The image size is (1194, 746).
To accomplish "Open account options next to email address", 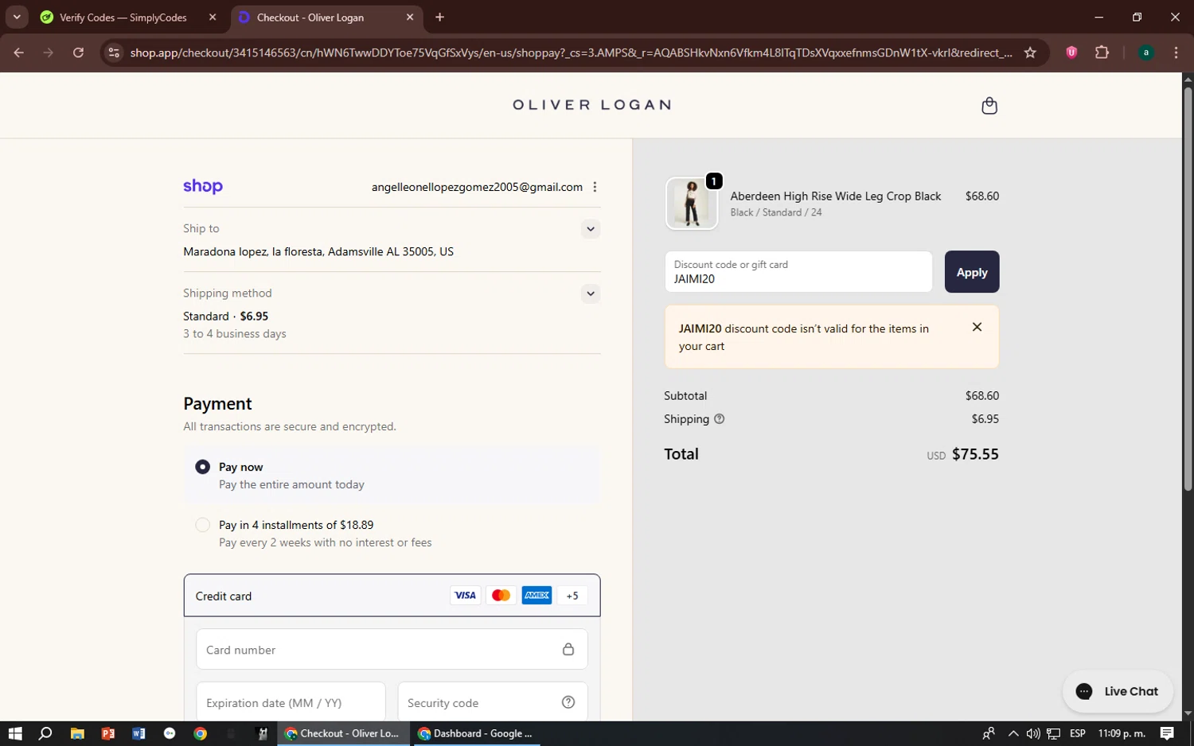I will point(595,187).
